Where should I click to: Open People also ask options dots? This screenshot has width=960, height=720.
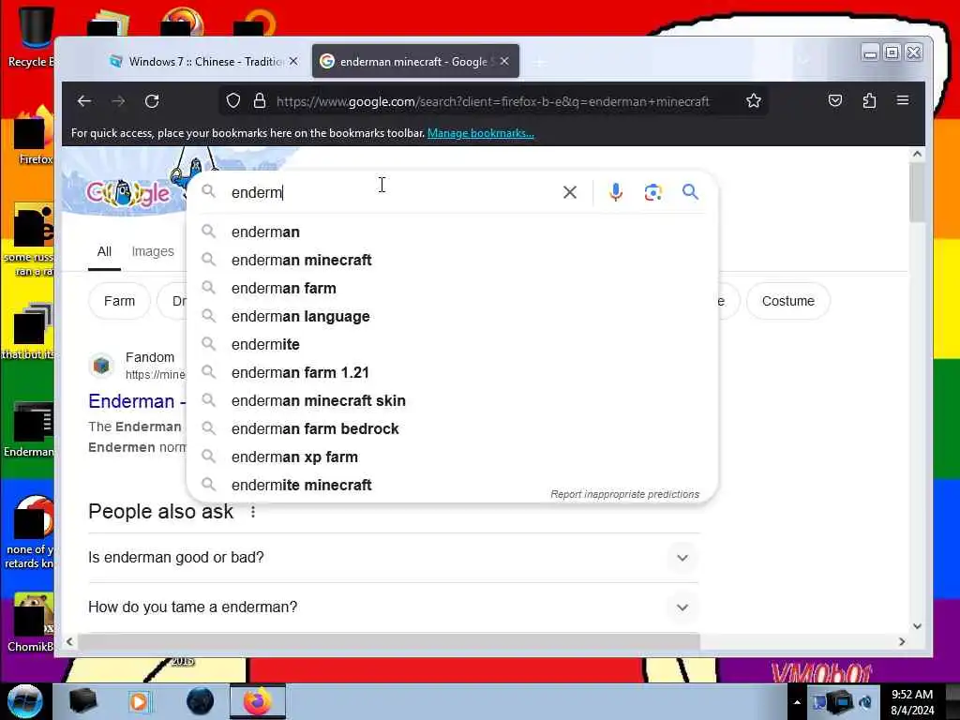[253, 512]
